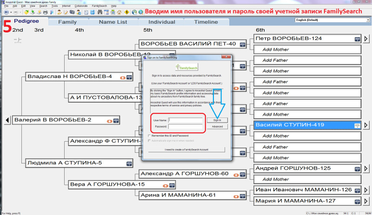Expand ancestors arrow beside Мария И МАМАНИНА-127
Screen dimensions: 372x215
coord(366,201)
